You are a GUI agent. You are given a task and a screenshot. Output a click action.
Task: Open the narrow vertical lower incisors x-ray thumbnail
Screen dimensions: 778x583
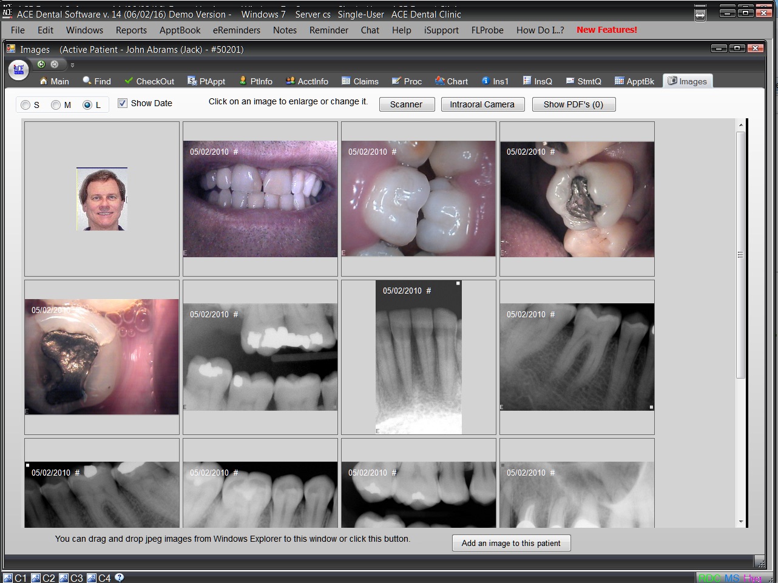pos(419,357)
